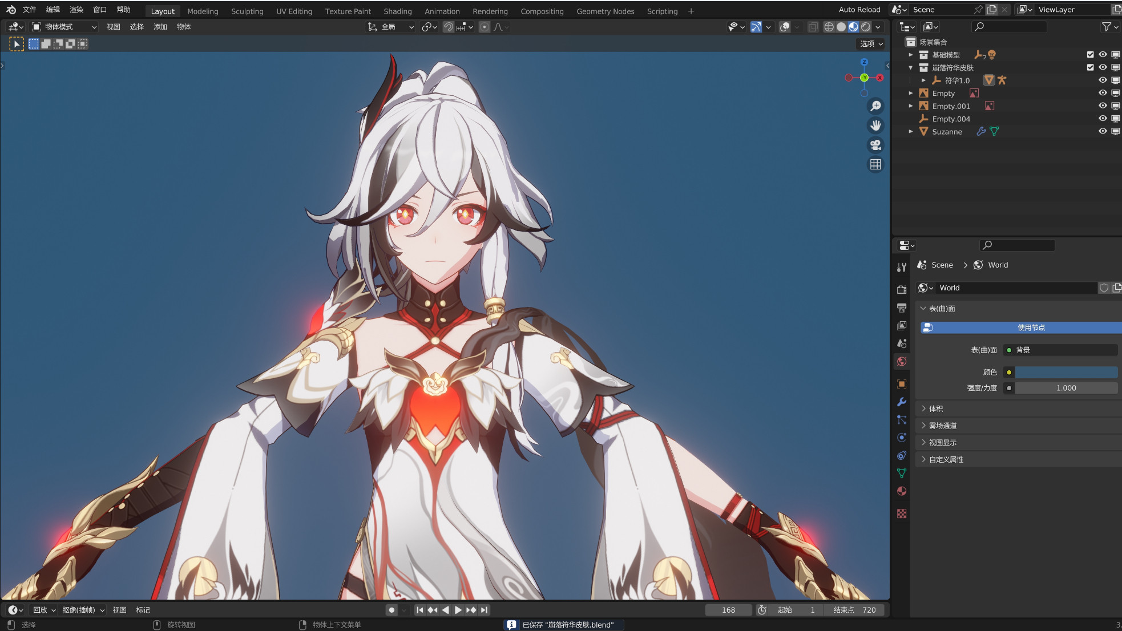Image resolution: width=1122 pixels, height=631 pixels.
Task: Jump to timeline end button
Action: (485, 610)
